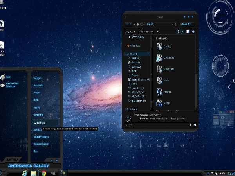Open the address bar history dropdown
235x176 pixels.
[x=172, y=24]
